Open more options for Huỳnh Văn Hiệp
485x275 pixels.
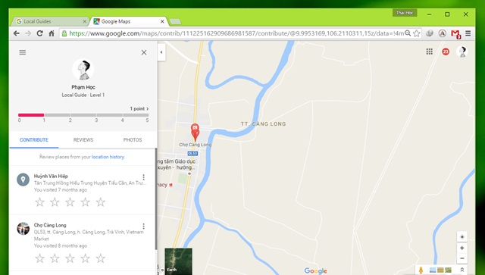point(143,177)
